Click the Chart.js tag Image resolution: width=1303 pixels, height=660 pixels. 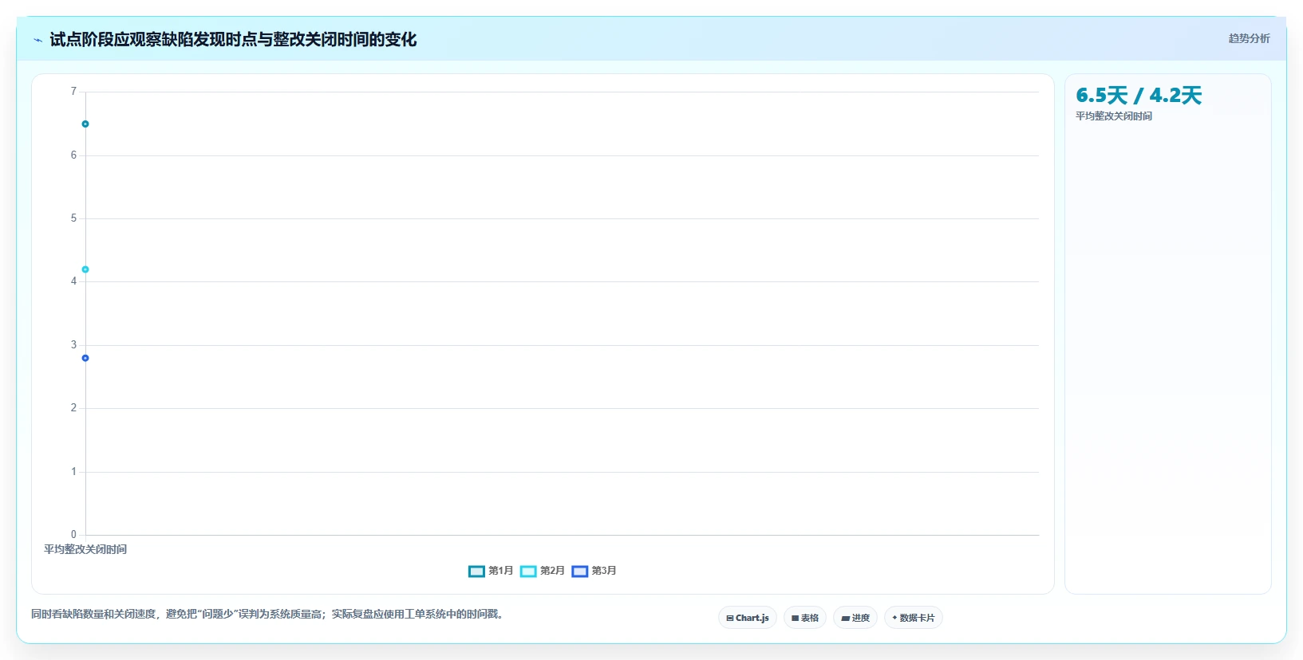[x=748, y=618]
